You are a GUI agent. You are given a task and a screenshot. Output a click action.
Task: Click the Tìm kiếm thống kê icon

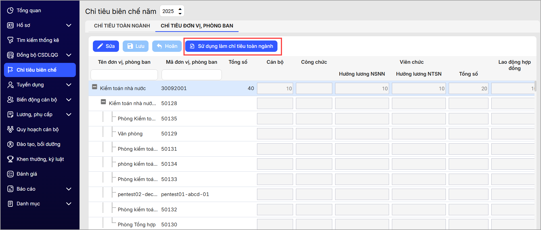(x=10, y=40)
